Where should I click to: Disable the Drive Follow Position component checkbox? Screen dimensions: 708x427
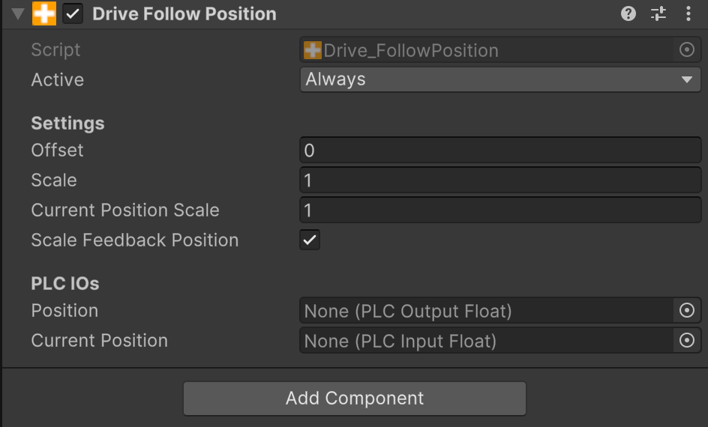(73, 13)
